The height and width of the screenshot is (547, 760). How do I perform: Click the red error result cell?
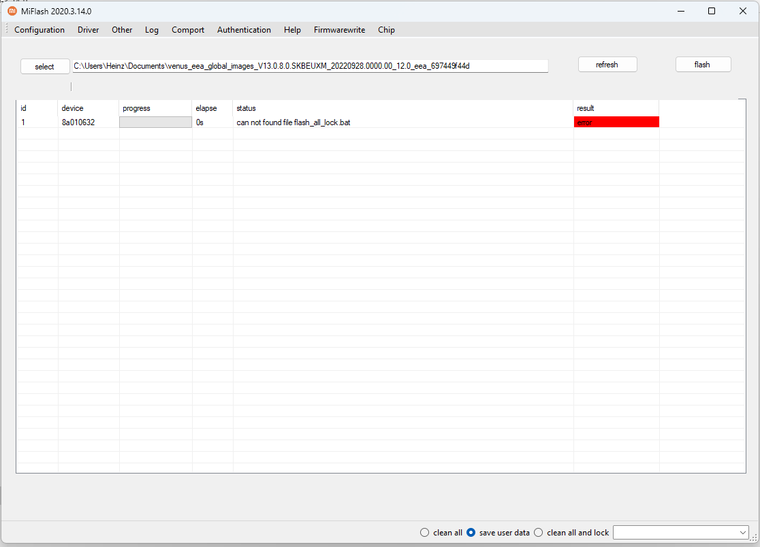click(616, 122)
